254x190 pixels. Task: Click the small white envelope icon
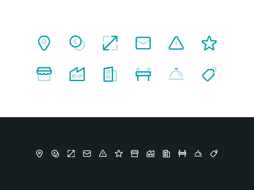pos(87,154)
